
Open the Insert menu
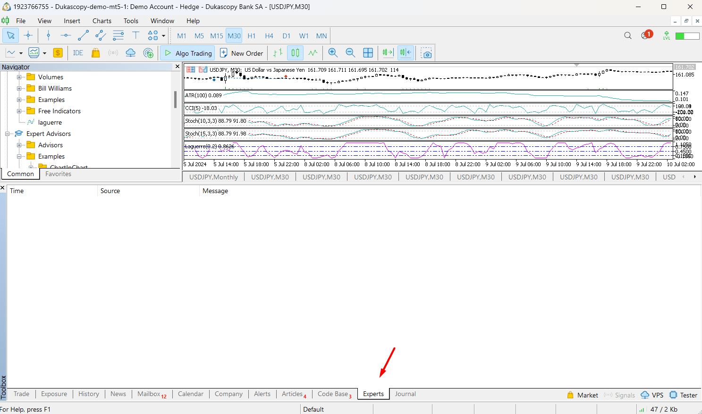point(72,21)
